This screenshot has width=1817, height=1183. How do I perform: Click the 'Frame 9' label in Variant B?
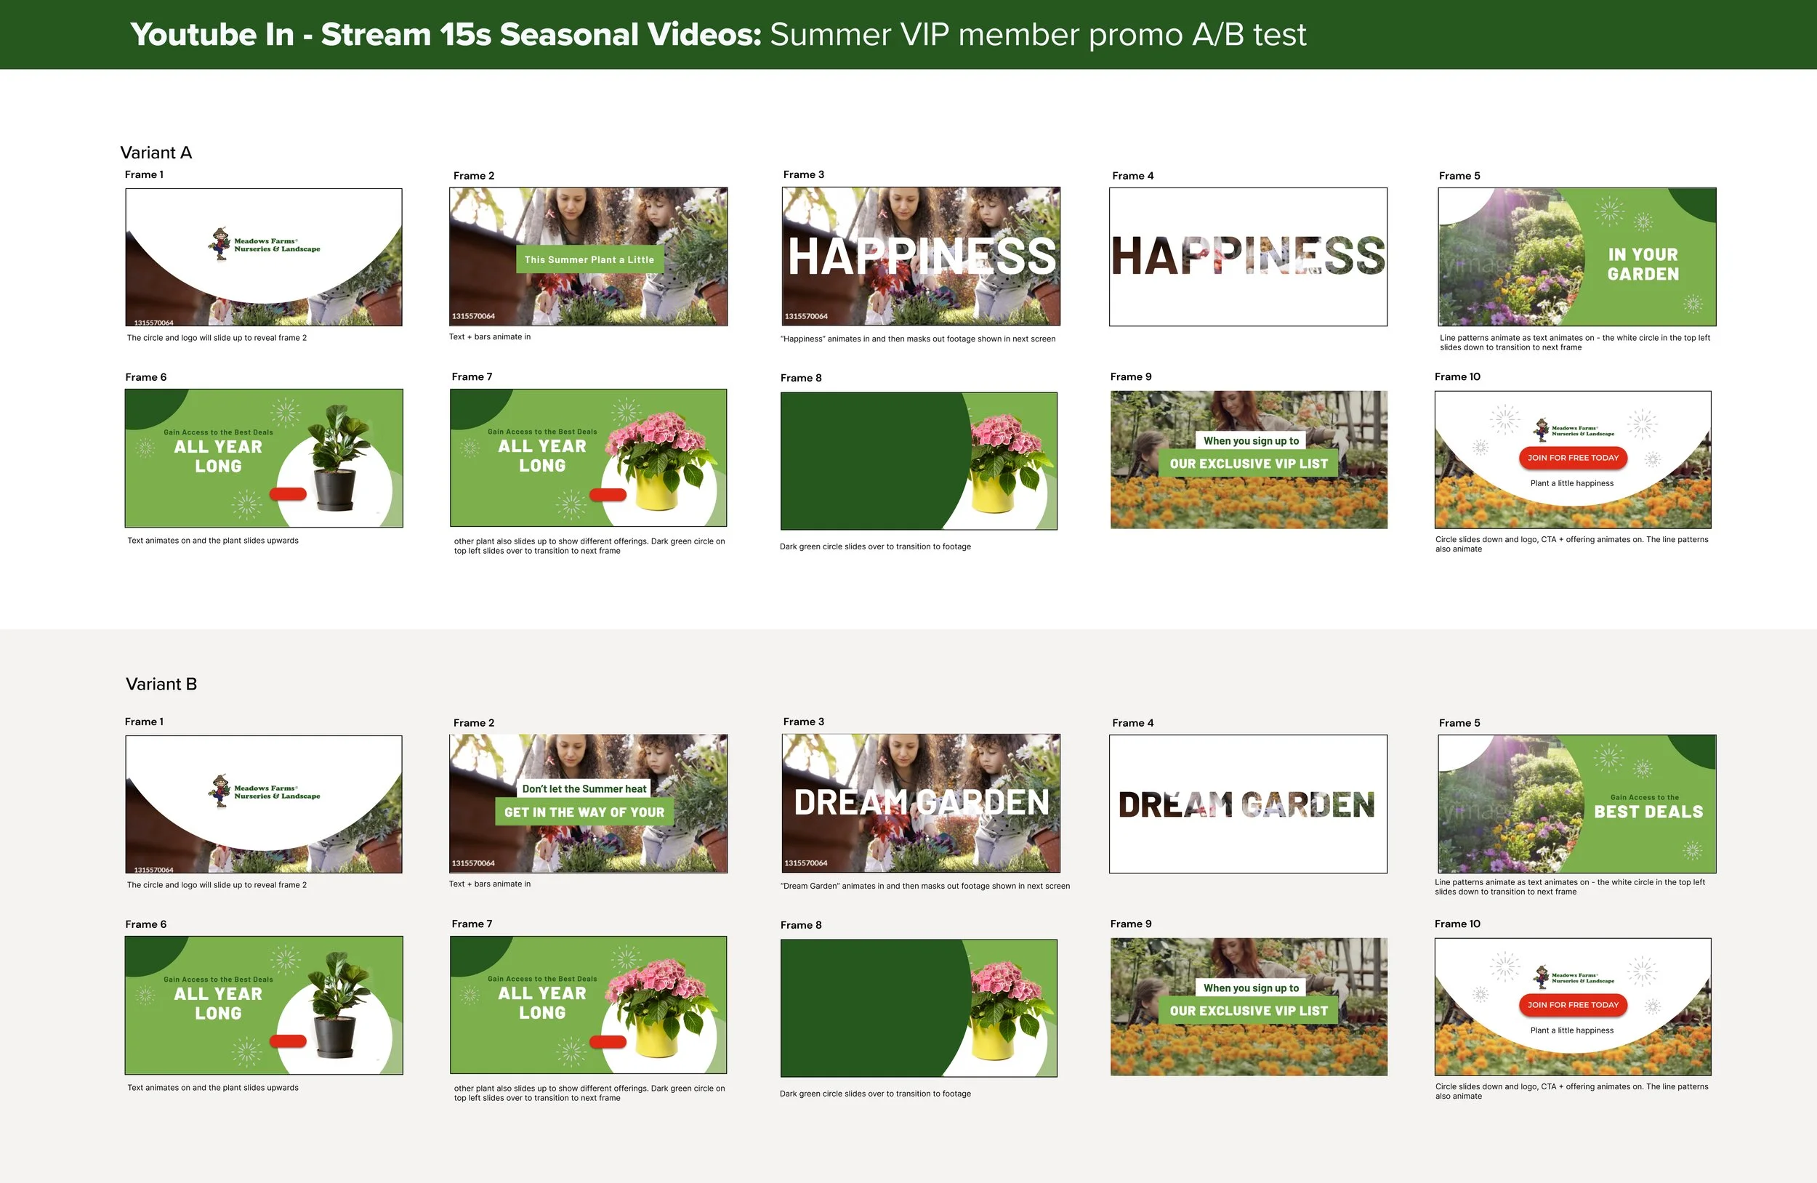coord(1131,924)
